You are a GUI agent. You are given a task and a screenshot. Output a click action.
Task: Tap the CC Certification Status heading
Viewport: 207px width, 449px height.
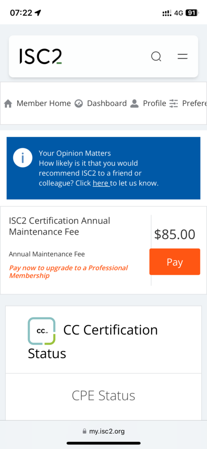(93, 341)
